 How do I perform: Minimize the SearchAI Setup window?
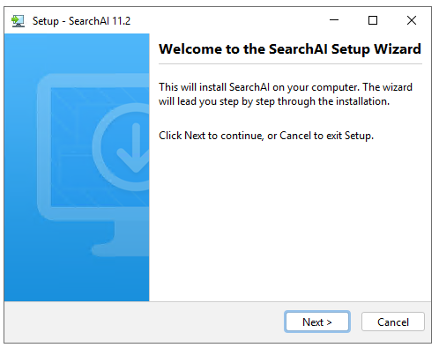pyautogui.click(x=334, y=20)
